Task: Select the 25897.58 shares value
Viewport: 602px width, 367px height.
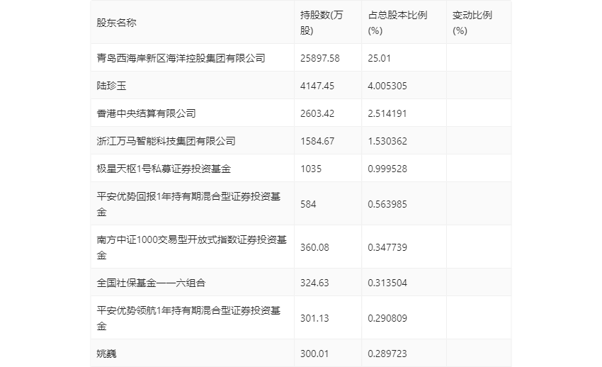Action: tap(320, 58)
